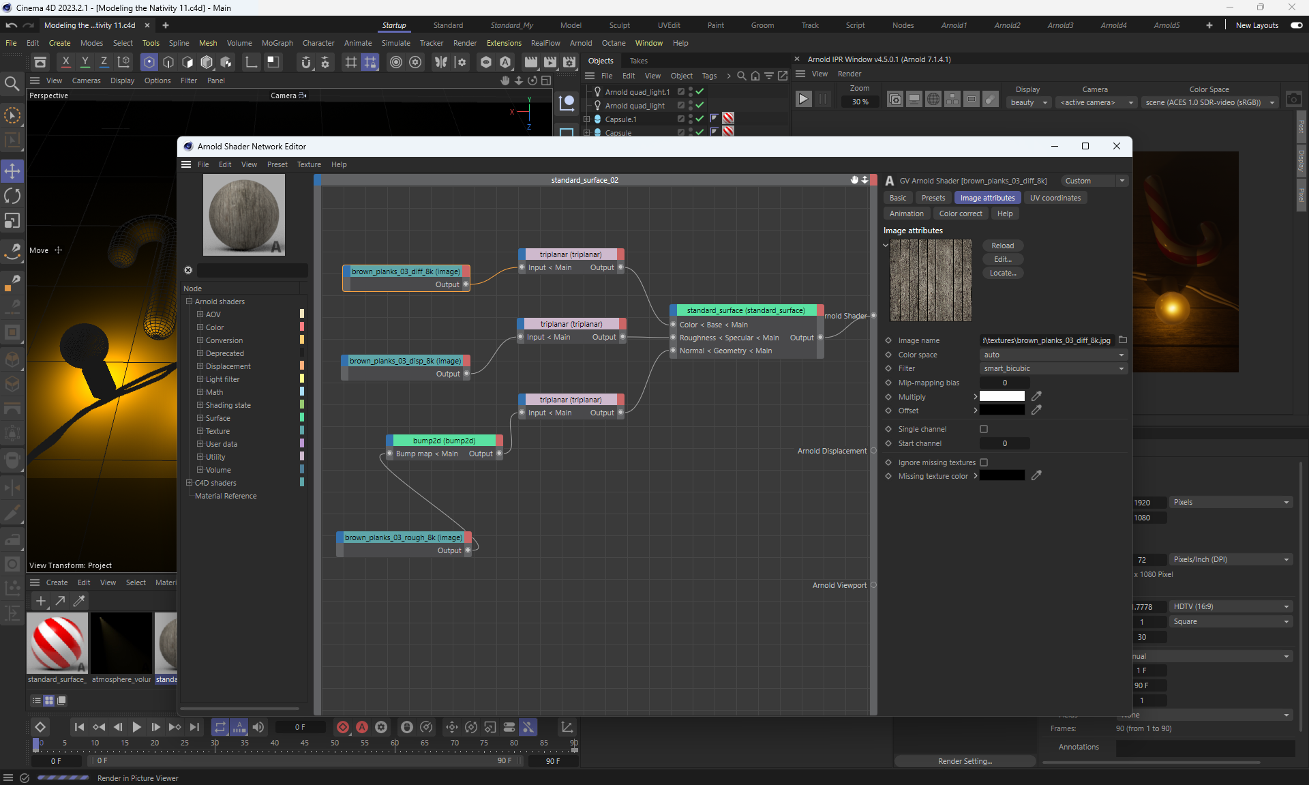This screenshot has width=1309, height=785.
Task: Click the black Missing texture color swatch
Action: [x=1002, y=476]
